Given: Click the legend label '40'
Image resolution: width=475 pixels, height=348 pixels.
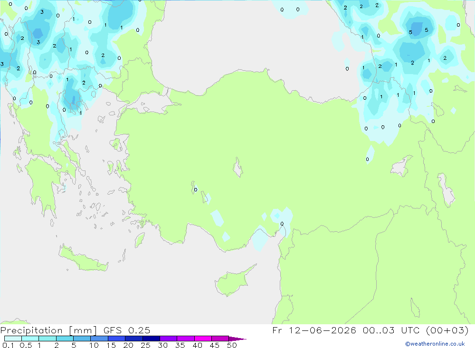Looking at the screenshot, I should pyautogui.click(x=197, y=345).
